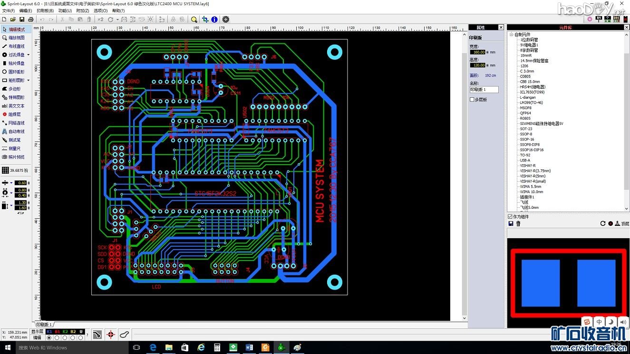630x354 pixels.
Task: Click the 宽度 width value field
Action: coord(478,52)
